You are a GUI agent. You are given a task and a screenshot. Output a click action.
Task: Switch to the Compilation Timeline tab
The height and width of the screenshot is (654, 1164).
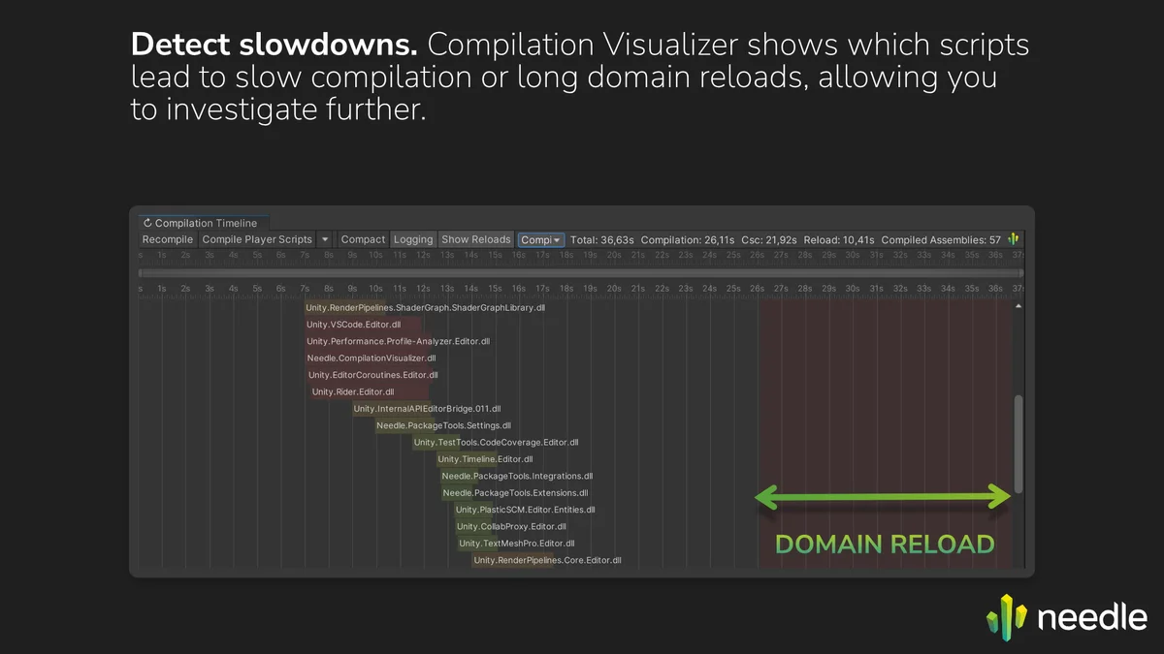tap(206, 223)
